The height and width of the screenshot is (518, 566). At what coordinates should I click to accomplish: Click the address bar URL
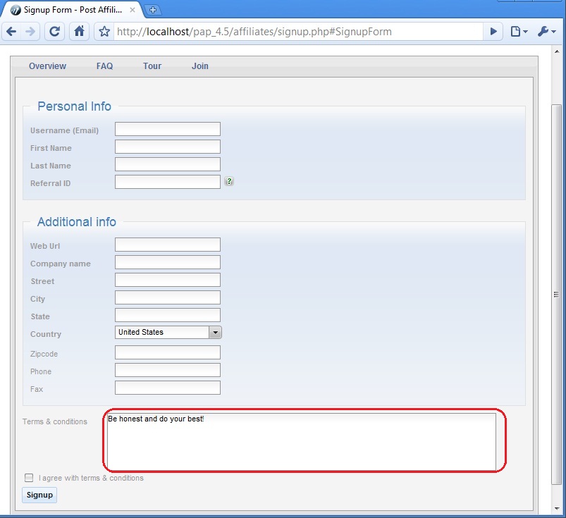pos(298,32)
